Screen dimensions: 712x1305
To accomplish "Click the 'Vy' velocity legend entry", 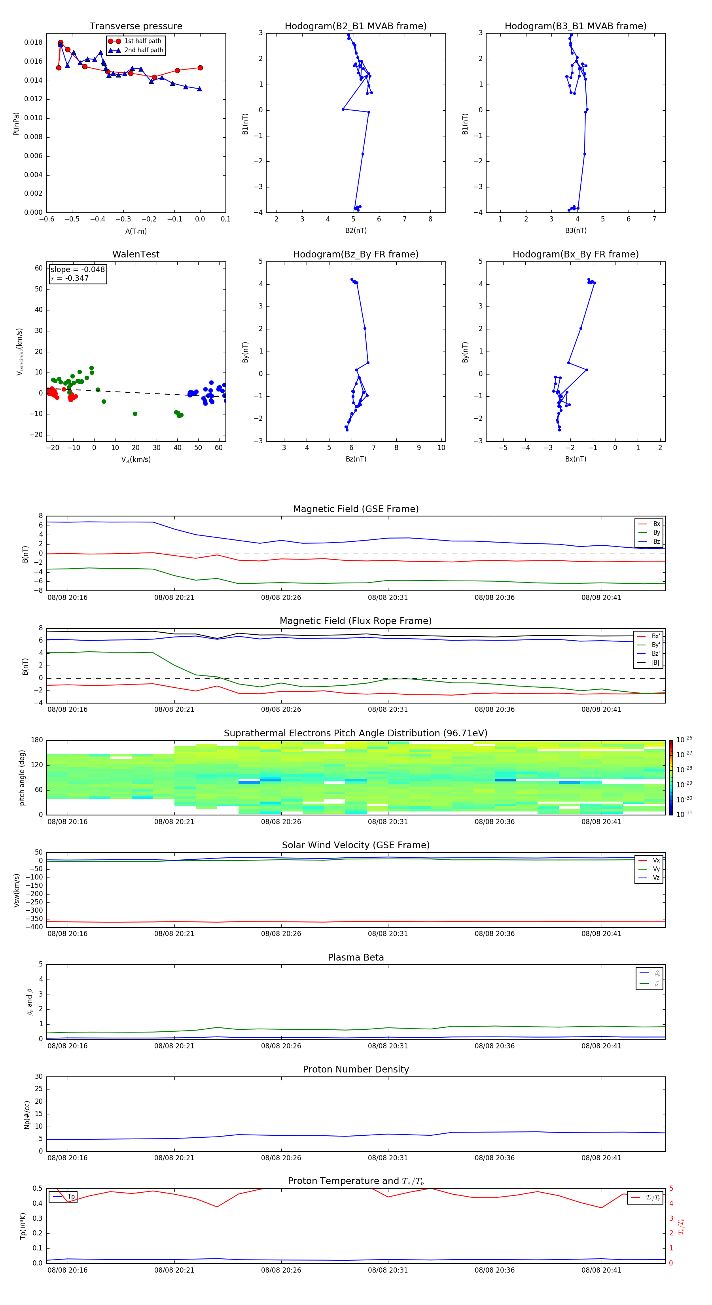I will pos(649,869).
